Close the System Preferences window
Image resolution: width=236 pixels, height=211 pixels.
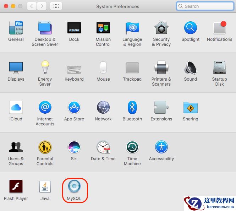pyautogui.click(x=6, y=6)
